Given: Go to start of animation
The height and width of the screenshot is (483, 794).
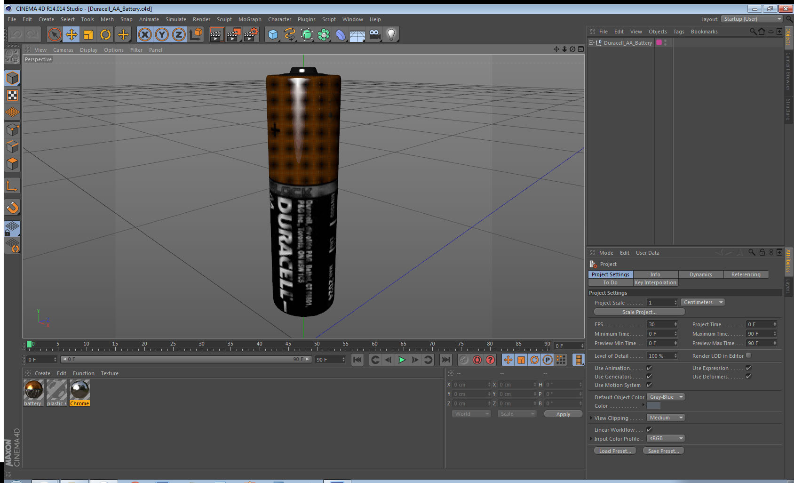Looking at the screenshot, I should tap(357, 360).
